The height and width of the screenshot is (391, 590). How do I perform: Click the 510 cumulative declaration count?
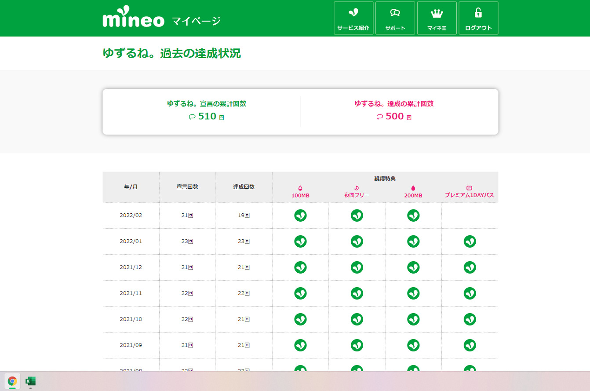tap(207, 117)
